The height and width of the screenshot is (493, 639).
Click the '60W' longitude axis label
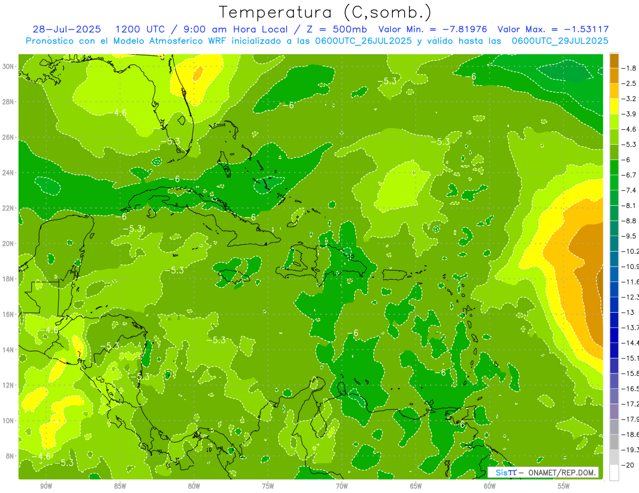click(x=490, y=486)
